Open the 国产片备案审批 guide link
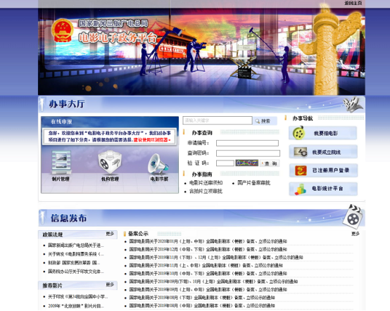Image resolution: width=390 pixels, height=311 pixels. tap(253, 183)
